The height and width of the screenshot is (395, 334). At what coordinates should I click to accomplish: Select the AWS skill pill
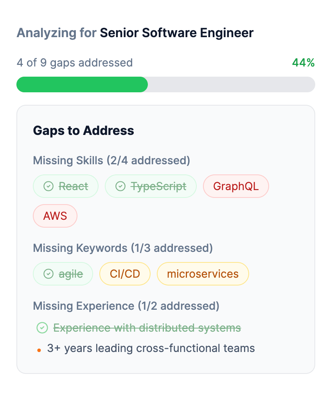pos(55,216)
